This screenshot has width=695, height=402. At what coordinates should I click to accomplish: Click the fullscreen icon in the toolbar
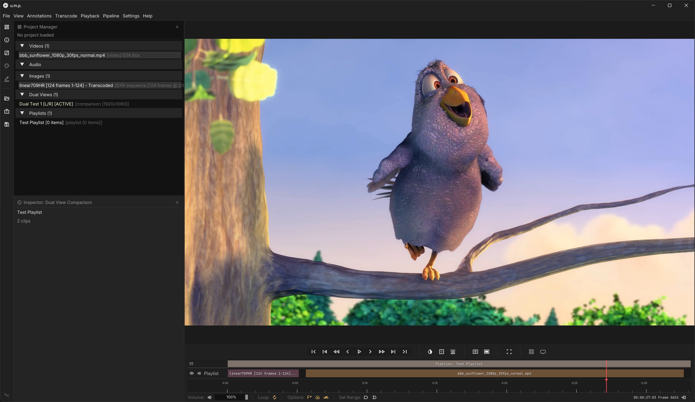point(509,352)
